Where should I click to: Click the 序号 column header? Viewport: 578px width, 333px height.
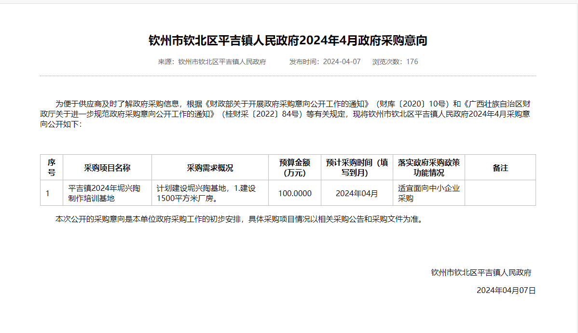coord(52,168)
